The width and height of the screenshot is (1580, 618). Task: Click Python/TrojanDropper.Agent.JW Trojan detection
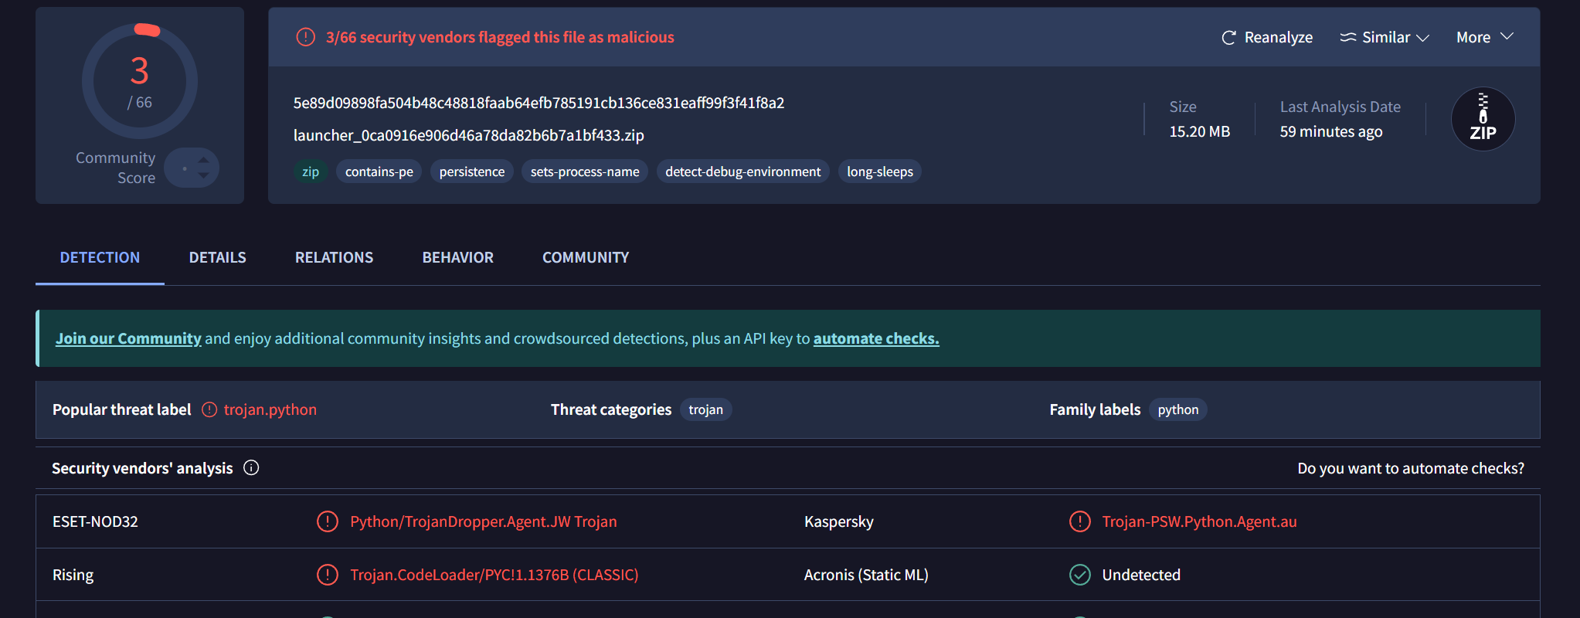[484, 521]
